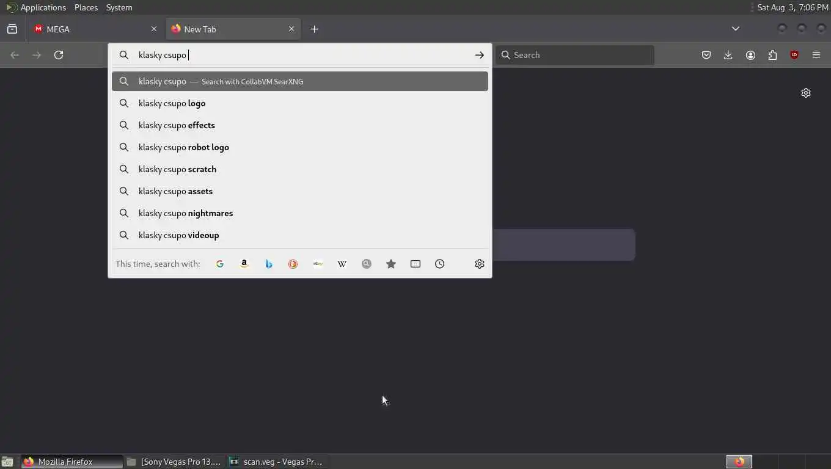Click the show desktop taskbar icon
831x469 pixels.
(x=7, y=462)
